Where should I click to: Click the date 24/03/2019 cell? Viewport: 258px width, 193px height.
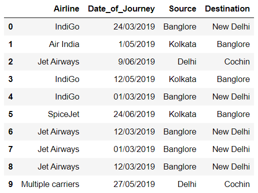(x=134, y=26)
